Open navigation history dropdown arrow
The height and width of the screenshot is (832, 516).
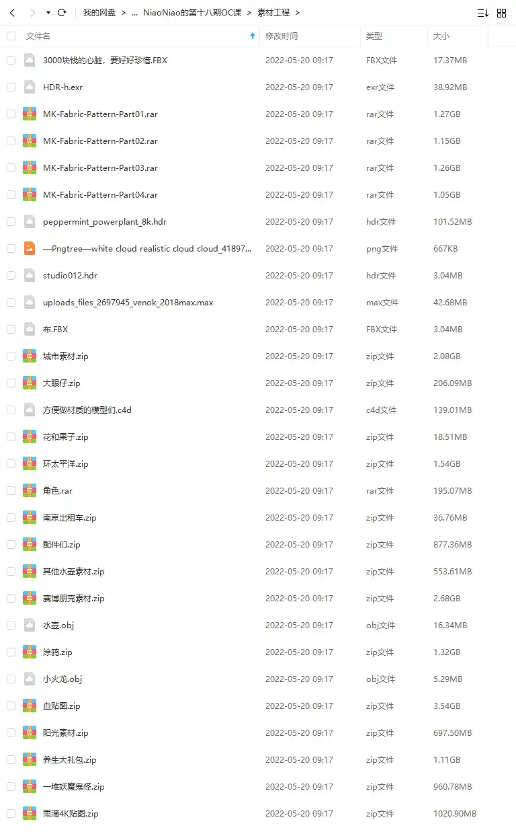[48, 13]
